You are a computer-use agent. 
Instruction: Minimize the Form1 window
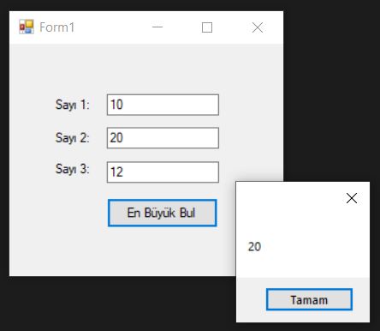click(157, 27)
